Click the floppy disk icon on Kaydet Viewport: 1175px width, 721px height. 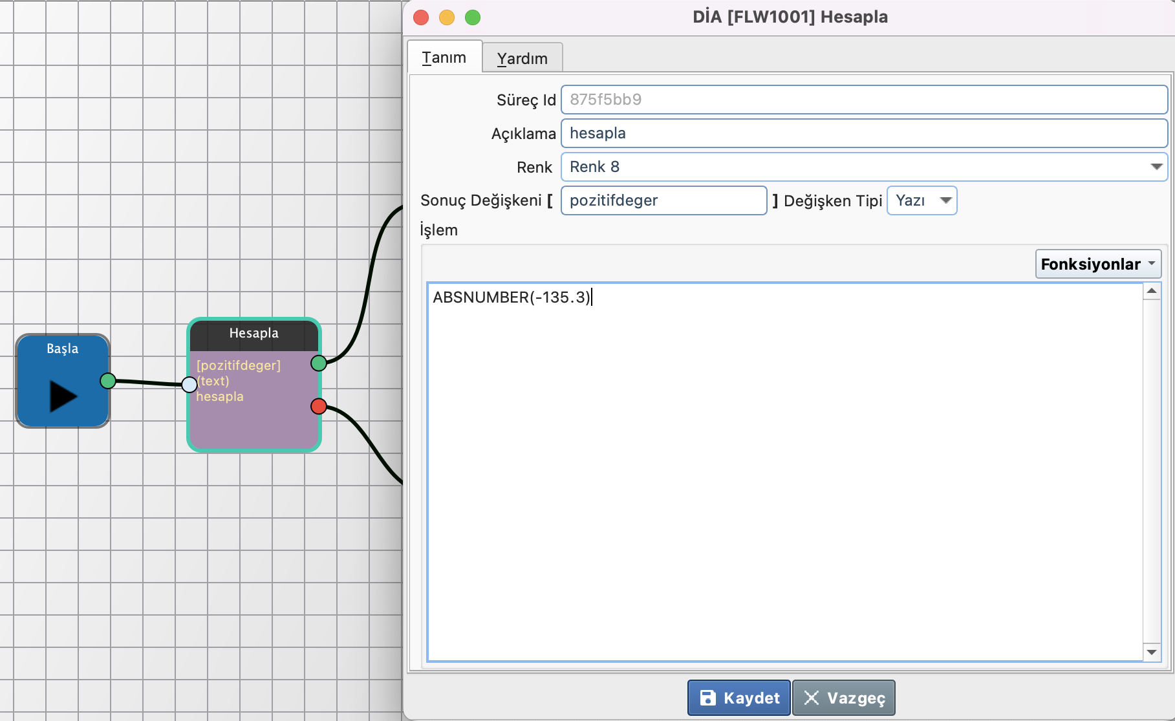coord(708,698)
